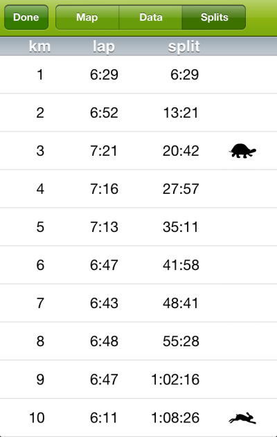Select split time 55:28 for kilometer 8
Viewport: 277px width, 437px height.
click(181, 341)
